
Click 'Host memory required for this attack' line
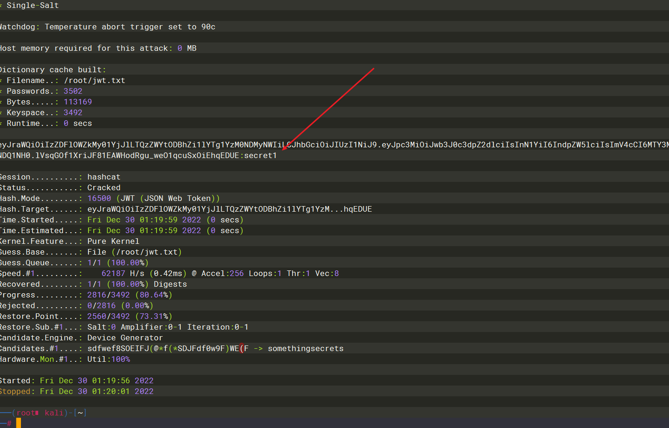98,48
